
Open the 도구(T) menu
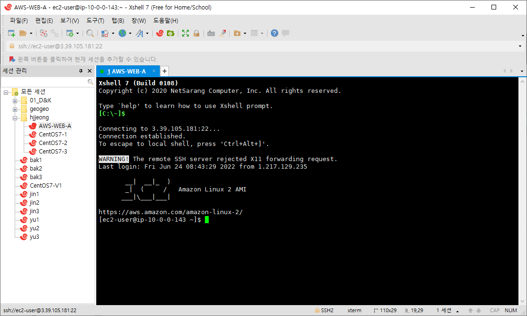(x=95, y=21)
